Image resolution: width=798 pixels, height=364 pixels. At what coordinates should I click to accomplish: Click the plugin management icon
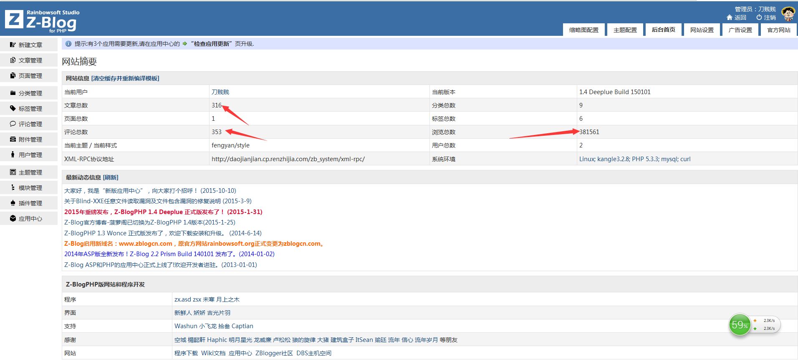click(13, 203)
